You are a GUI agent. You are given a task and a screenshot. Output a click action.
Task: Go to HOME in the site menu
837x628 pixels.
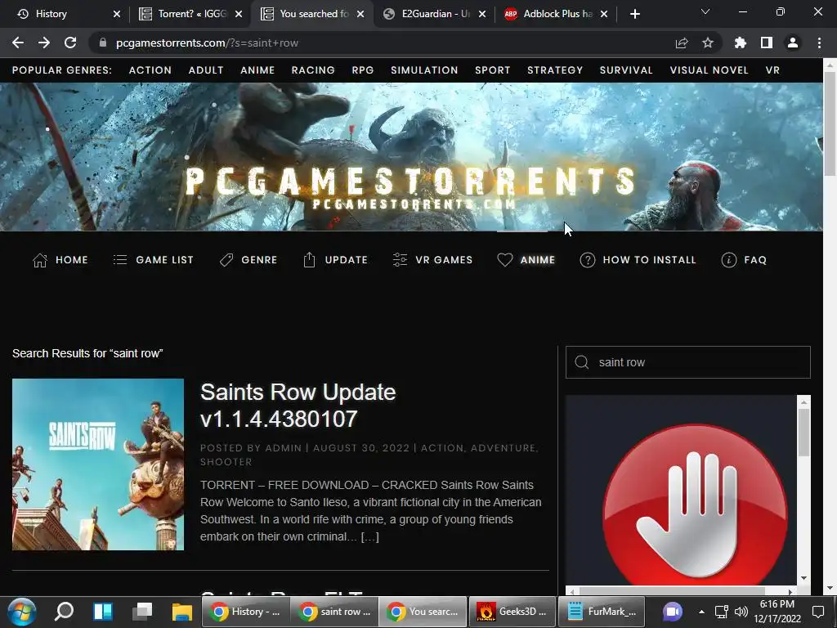click(x=60, y=260)
